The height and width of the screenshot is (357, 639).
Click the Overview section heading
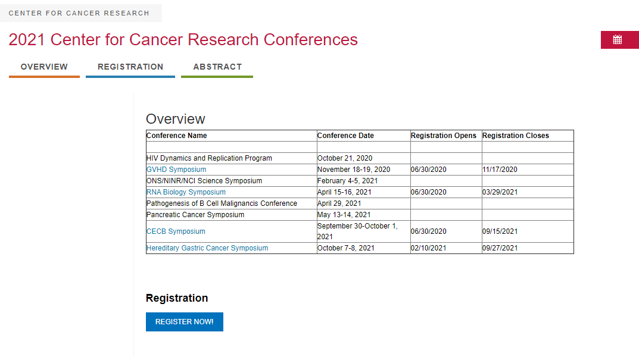click(176, 119)
